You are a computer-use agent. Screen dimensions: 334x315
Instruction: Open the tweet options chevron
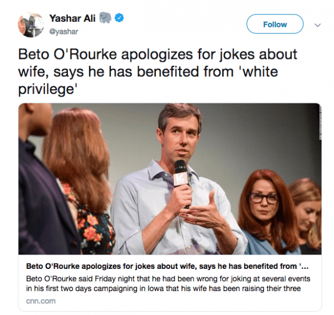(318, 25)
